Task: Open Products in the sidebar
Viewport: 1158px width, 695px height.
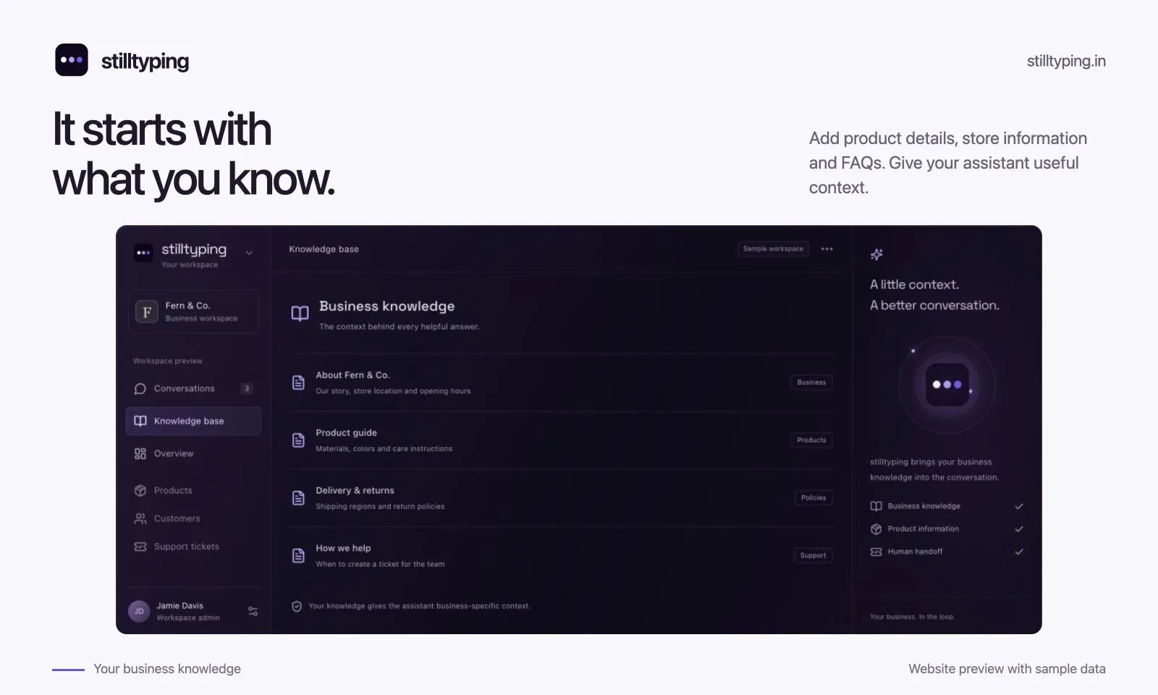Action: [x=193, y=491]
